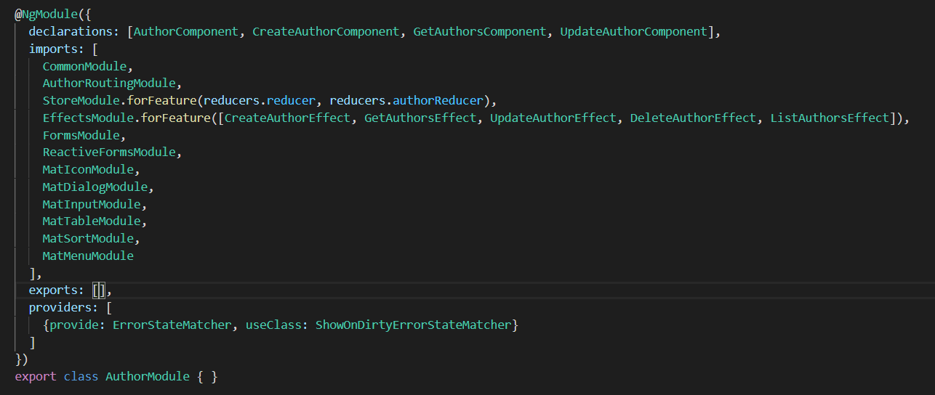Click ListAuthorsEffect in effects list

pyautogui.click(x=830, y=118)
